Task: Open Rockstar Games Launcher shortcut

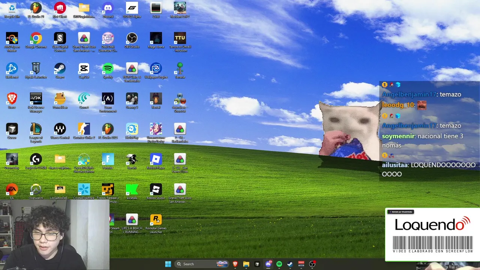Action: (x=156, y=224)
